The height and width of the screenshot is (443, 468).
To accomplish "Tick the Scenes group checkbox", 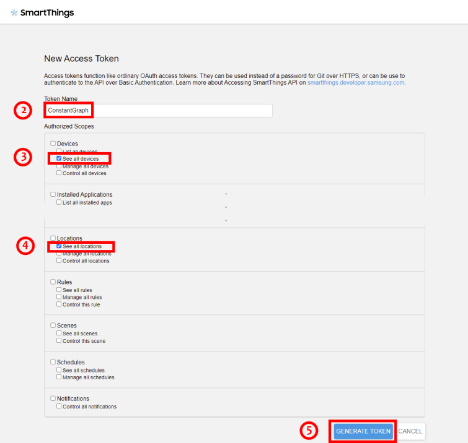I will tap(53, 325).
